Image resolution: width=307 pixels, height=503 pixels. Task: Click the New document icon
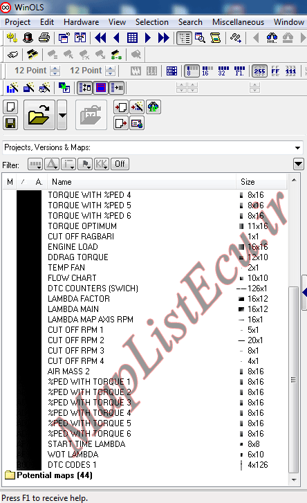[x=10, y=107]
